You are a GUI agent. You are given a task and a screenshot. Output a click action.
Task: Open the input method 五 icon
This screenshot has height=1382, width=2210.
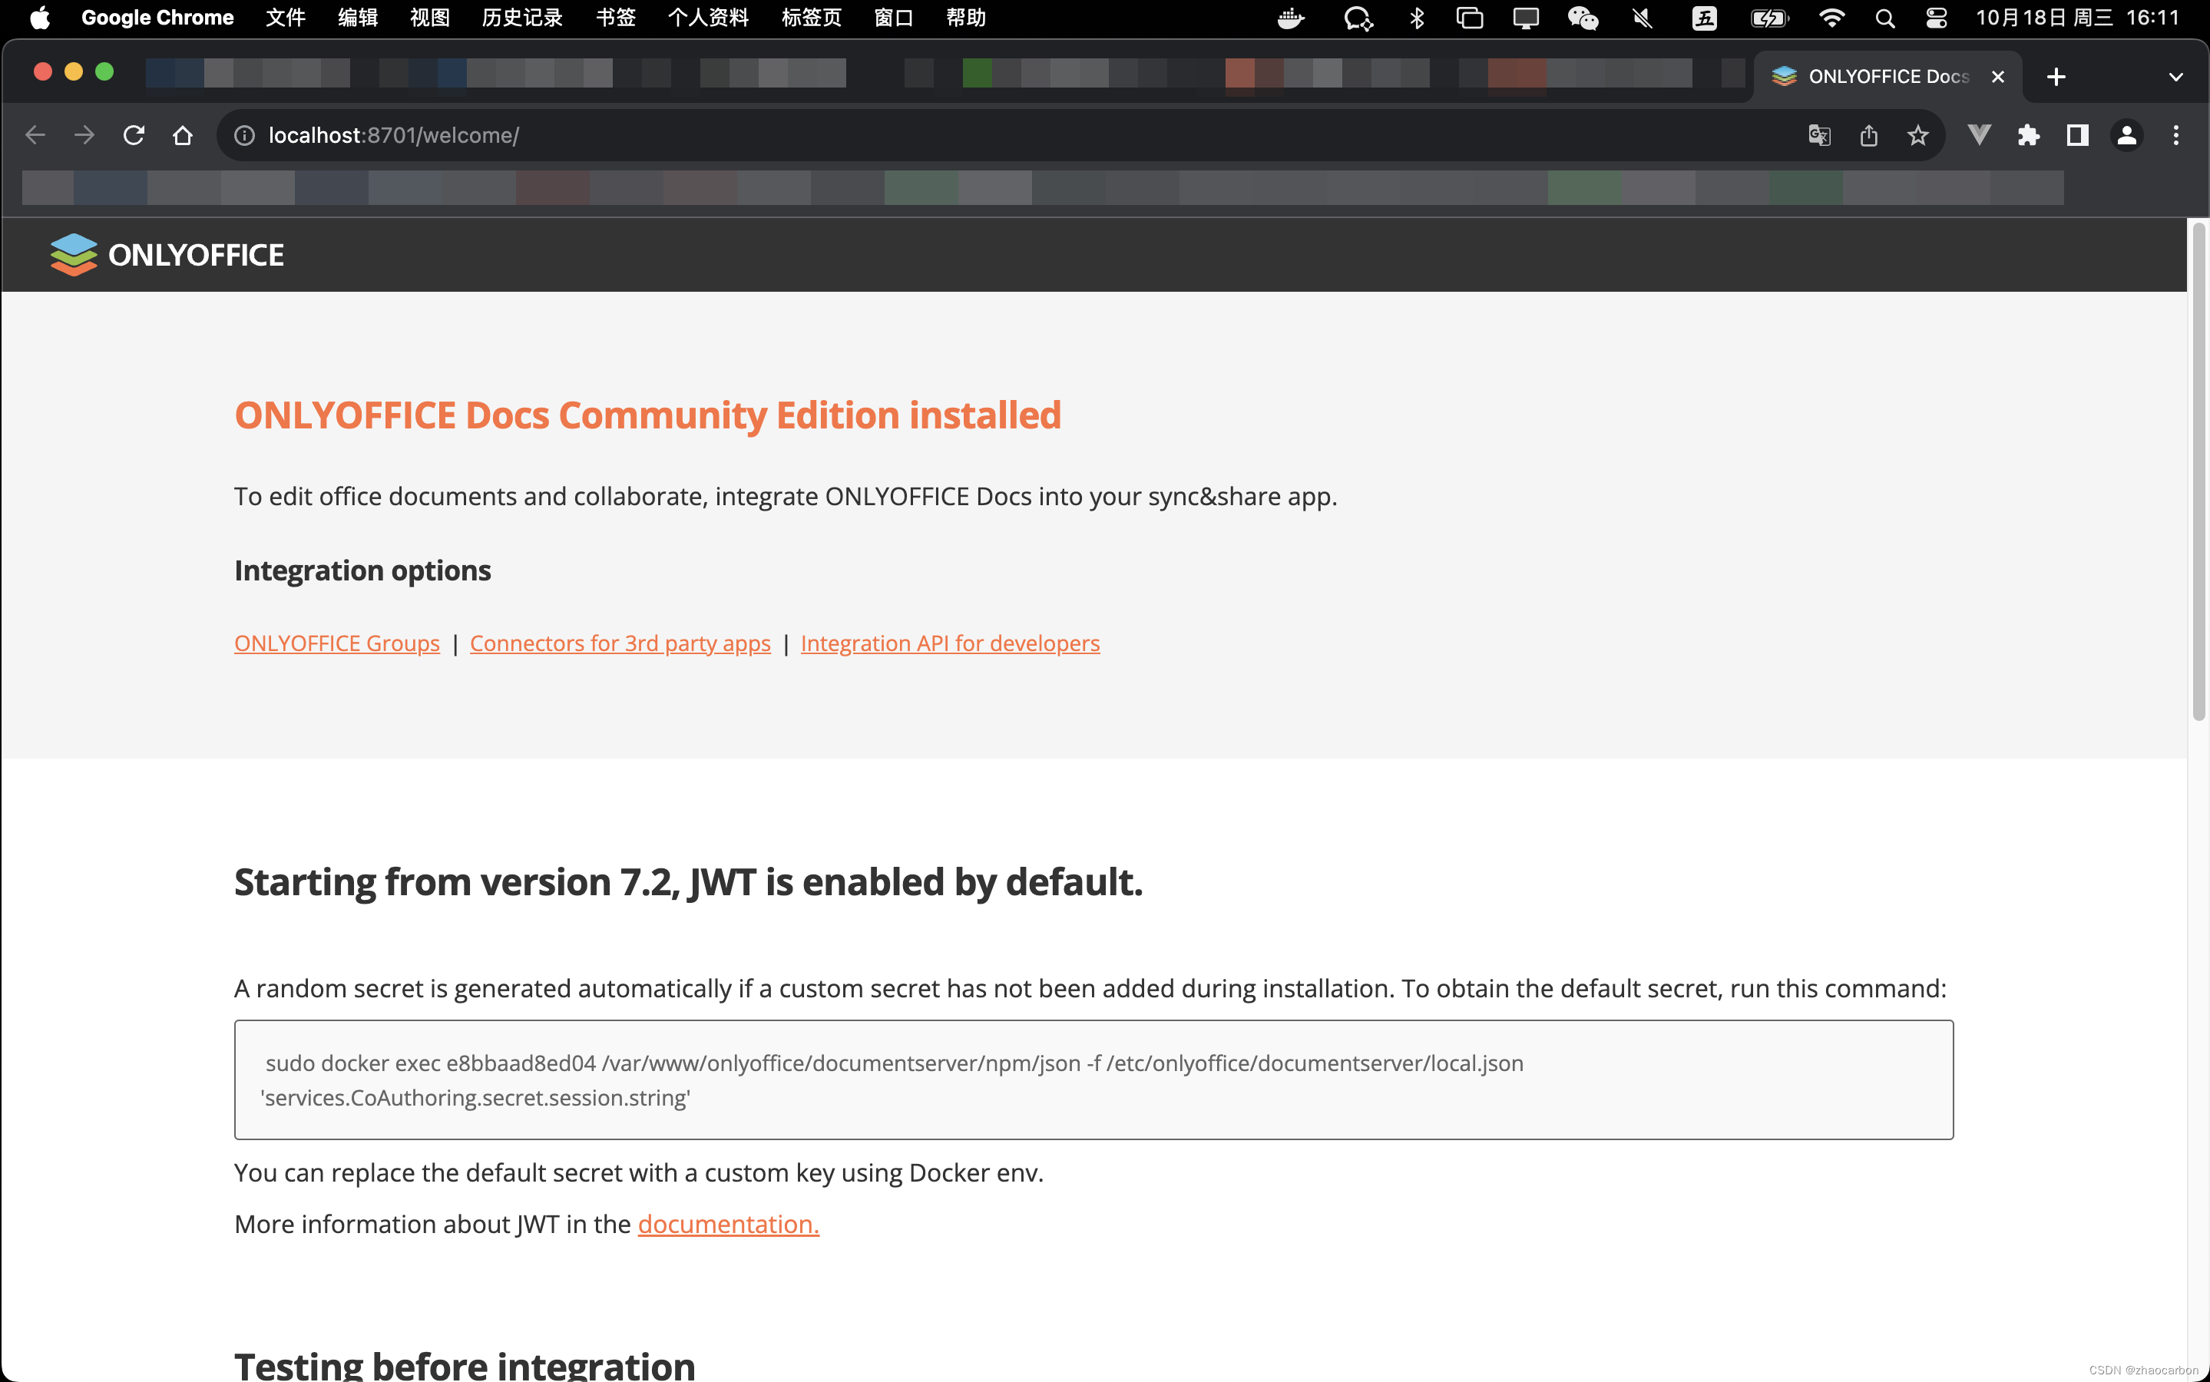1705,18
